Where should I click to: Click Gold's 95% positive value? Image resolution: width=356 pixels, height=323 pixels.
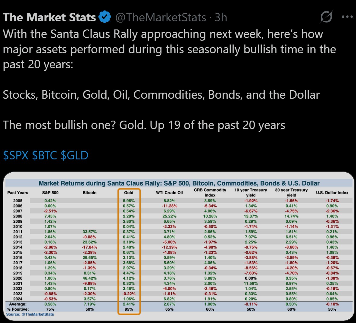pyautogui.click(x=129, y=309)
